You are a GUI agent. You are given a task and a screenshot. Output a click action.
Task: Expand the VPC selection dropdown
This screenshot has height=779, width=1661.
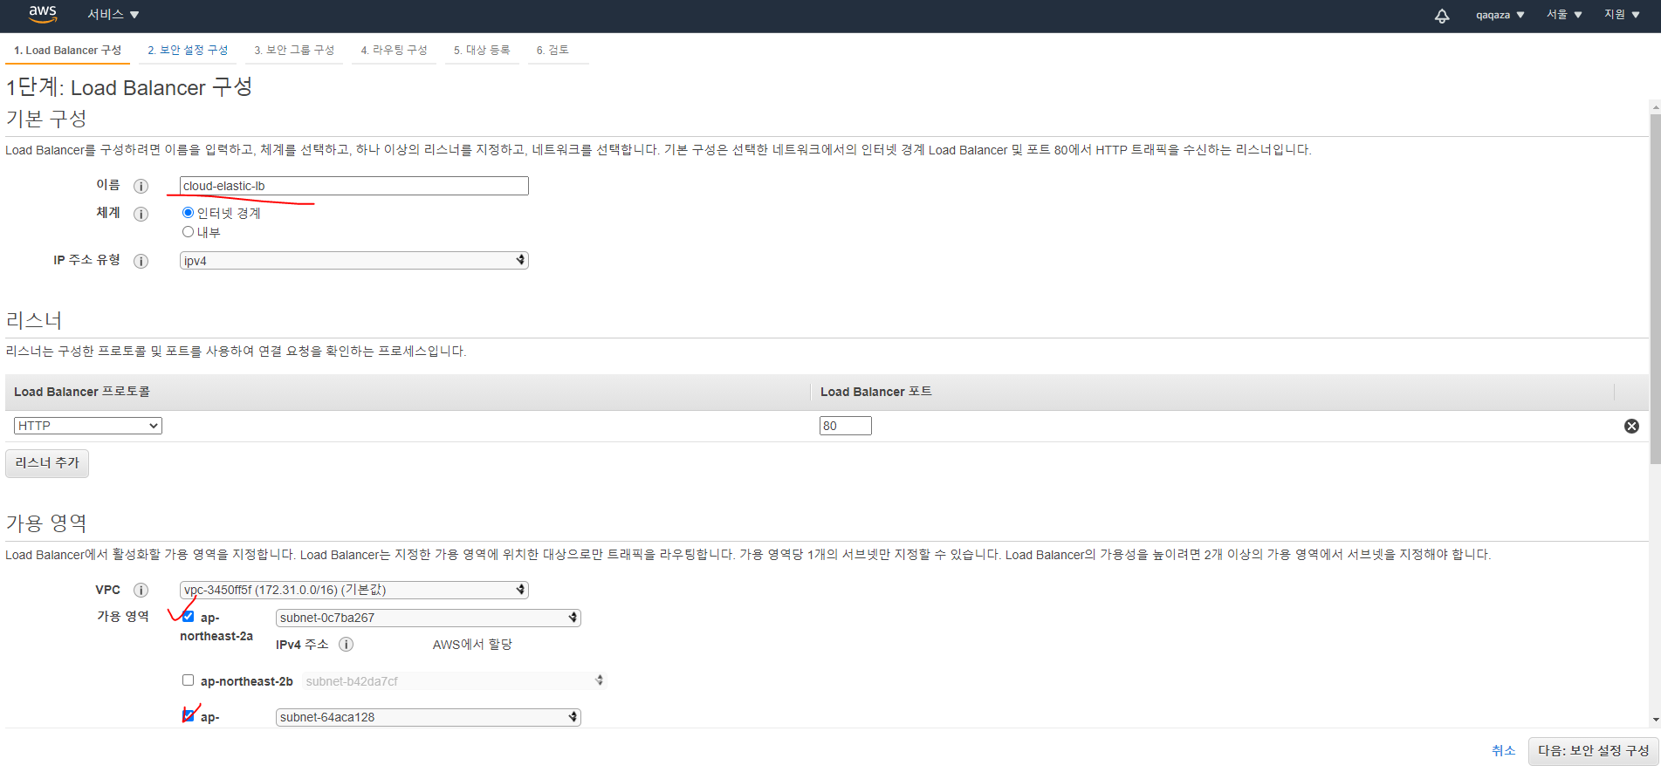(353, 591)
